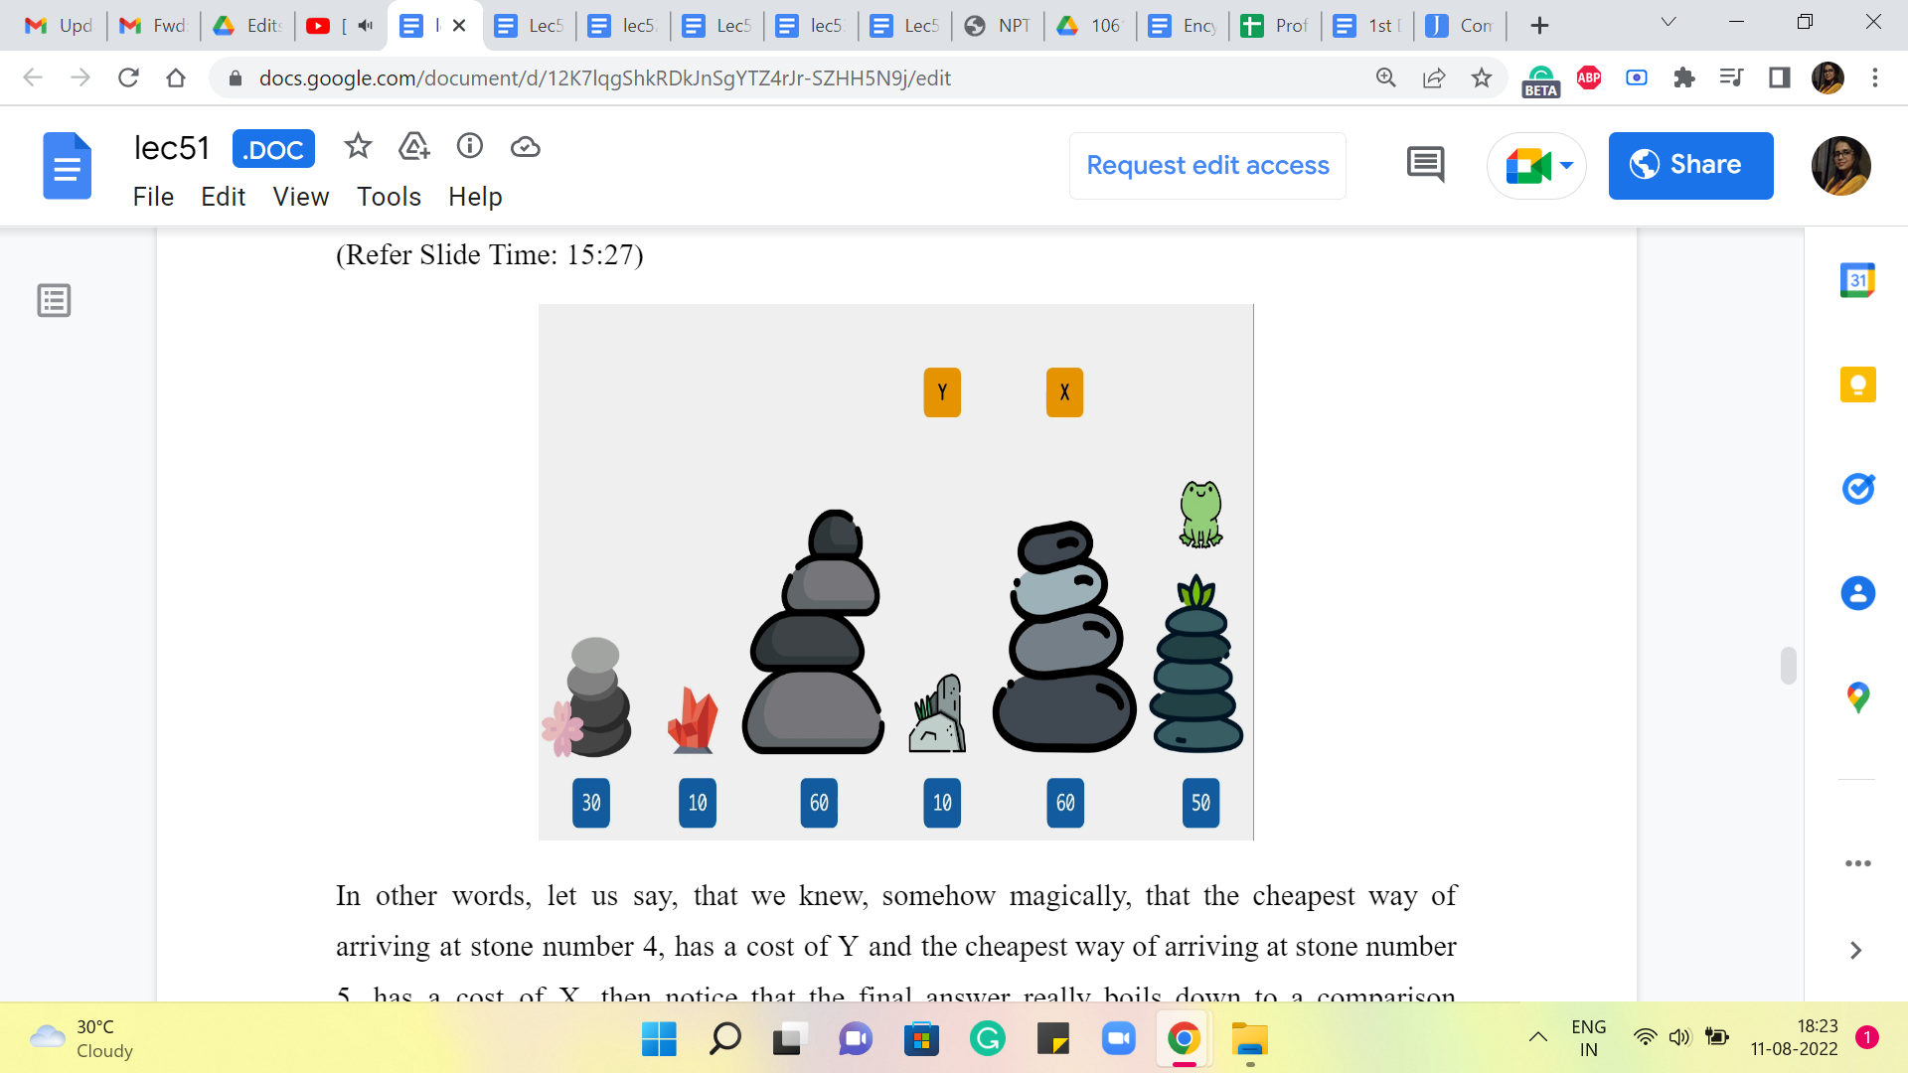Toggle the browser side panel
This screenshot has height=1073, width=1908.
[x=1780, y=77]
